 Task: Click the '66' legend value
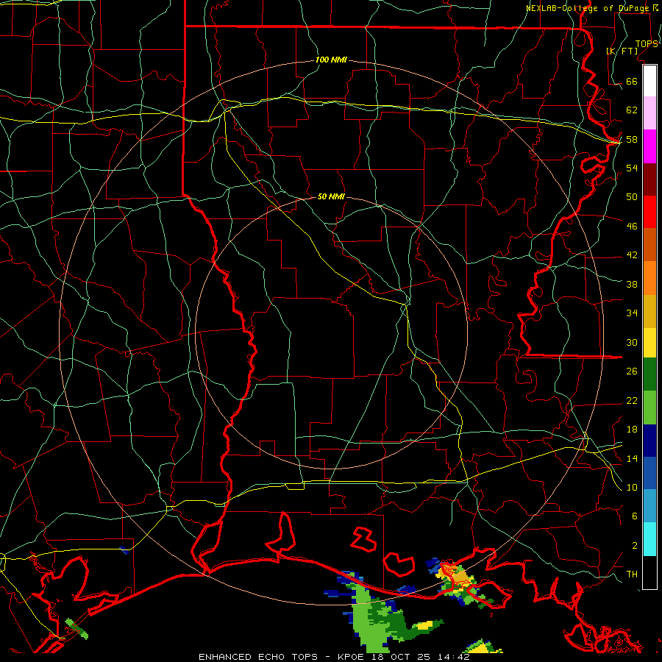pos(632,82)
